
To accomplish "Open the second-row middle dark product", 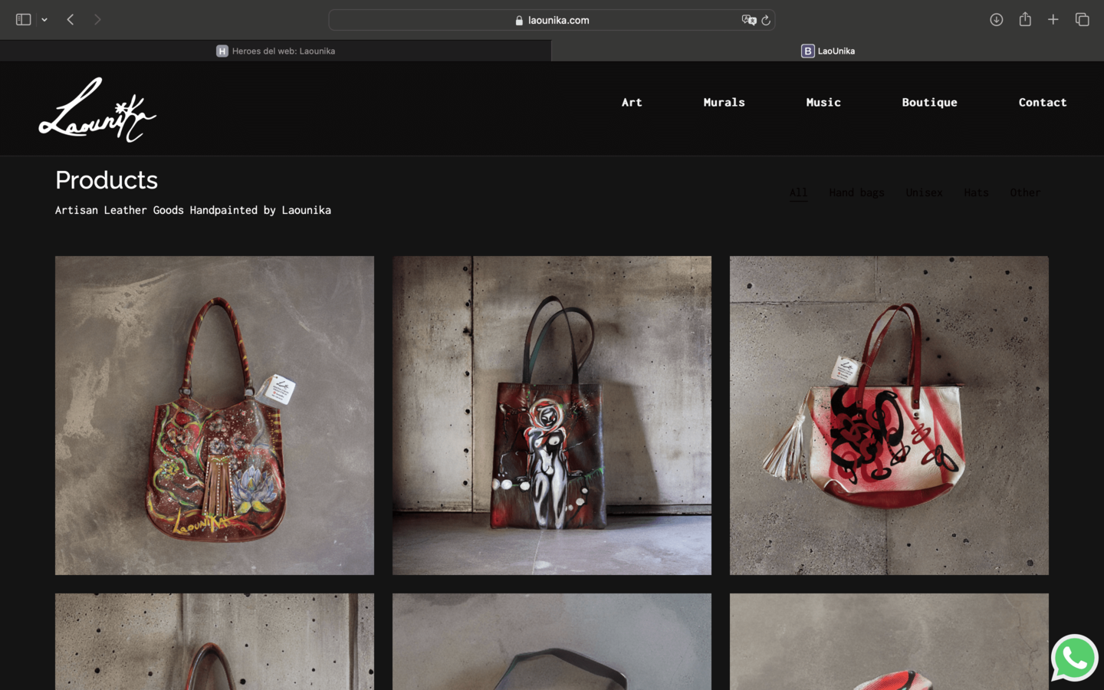I will coord(552,642).
